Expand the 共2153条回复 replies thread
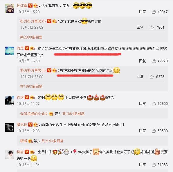The height and width of the screenshot is (172, 173). [x=52, y=141]
